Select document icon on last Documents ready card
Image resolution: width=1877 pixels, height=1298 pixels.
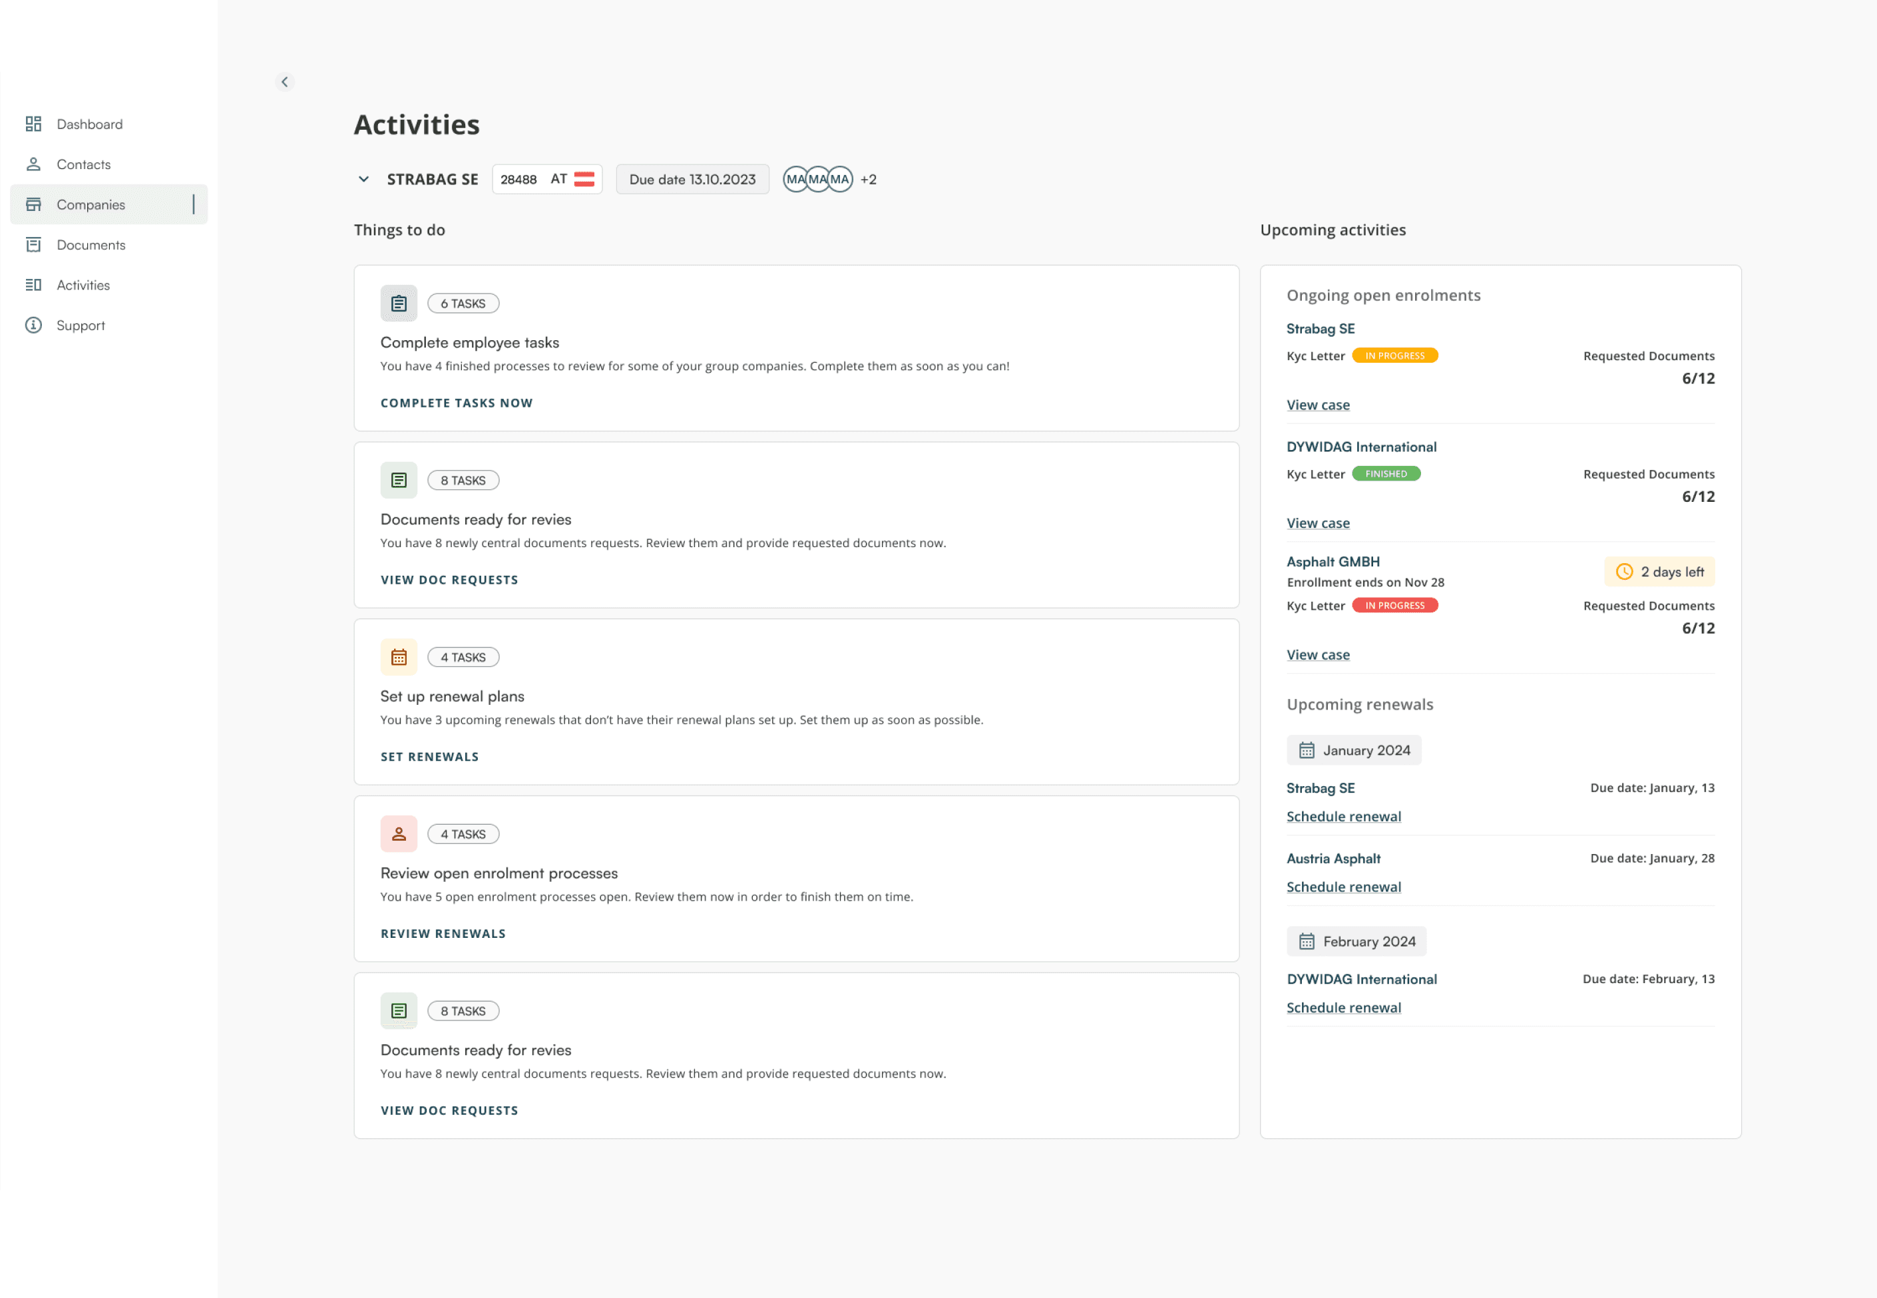click(399, 1011)
